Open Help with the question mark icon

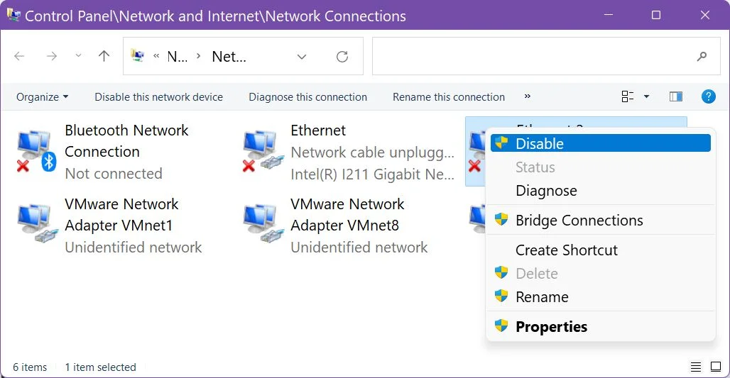tap(708, 96)
